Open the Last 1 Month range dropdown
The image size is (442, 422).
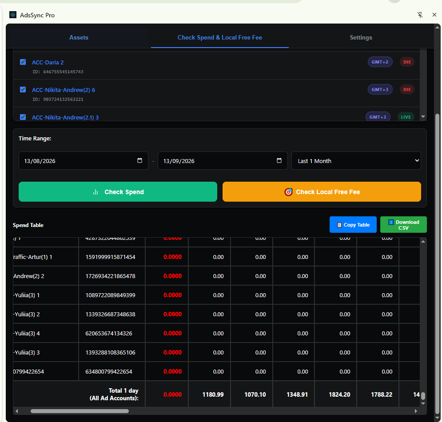pos(356,161)
